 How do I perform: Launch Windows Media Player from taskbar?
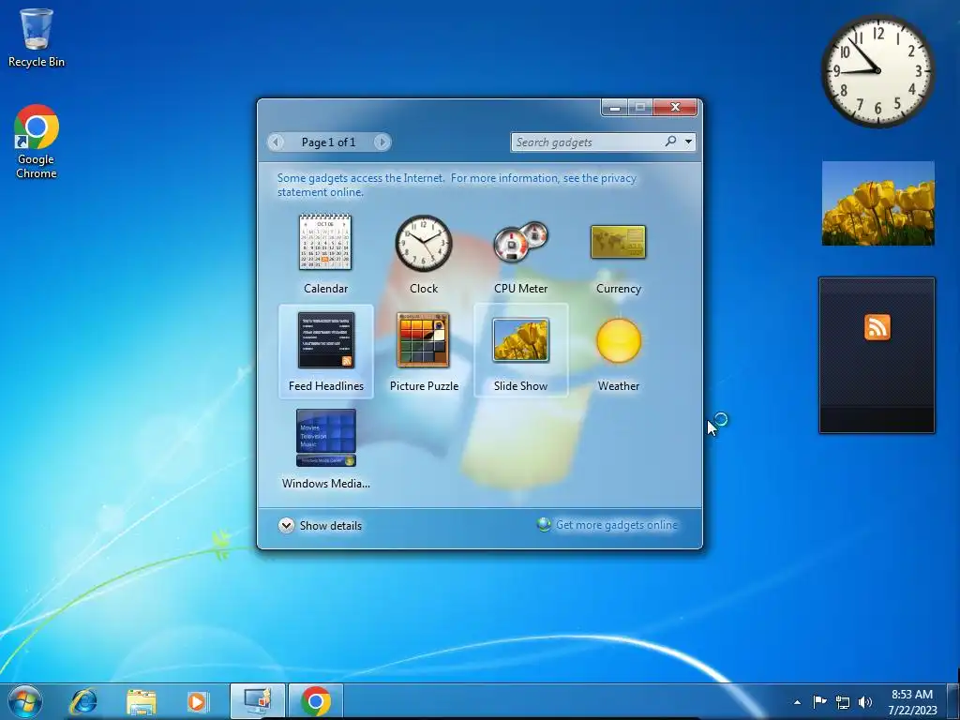pos(197,701)
